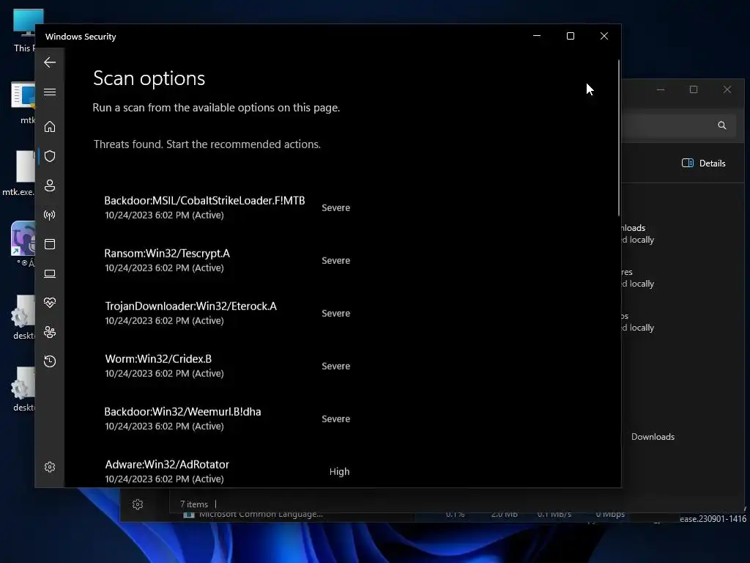Open the hamburger navigation menu

[x=50, y=92]
